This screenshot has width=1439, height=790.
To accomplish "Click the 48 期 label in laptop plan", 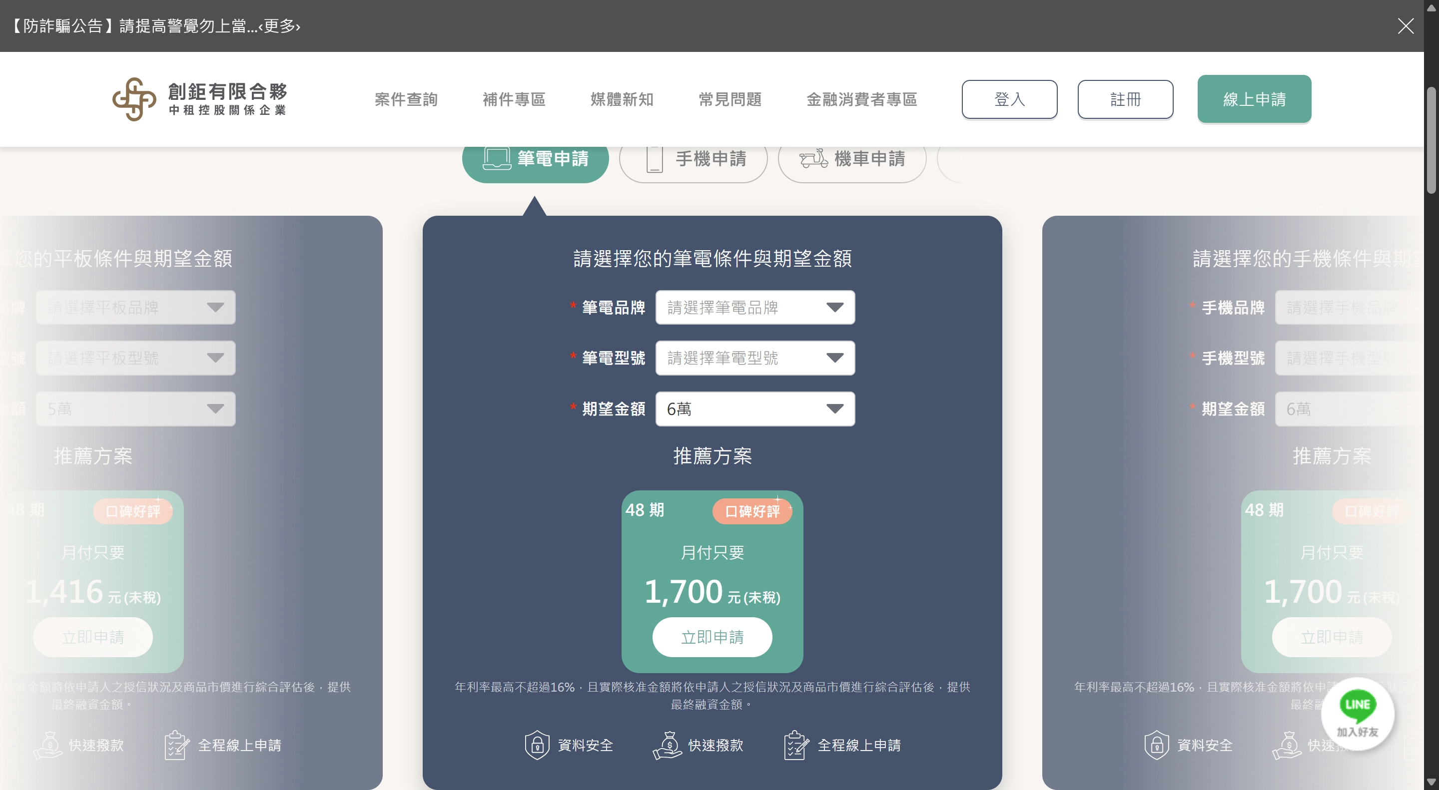I will [x=645, y=510].
